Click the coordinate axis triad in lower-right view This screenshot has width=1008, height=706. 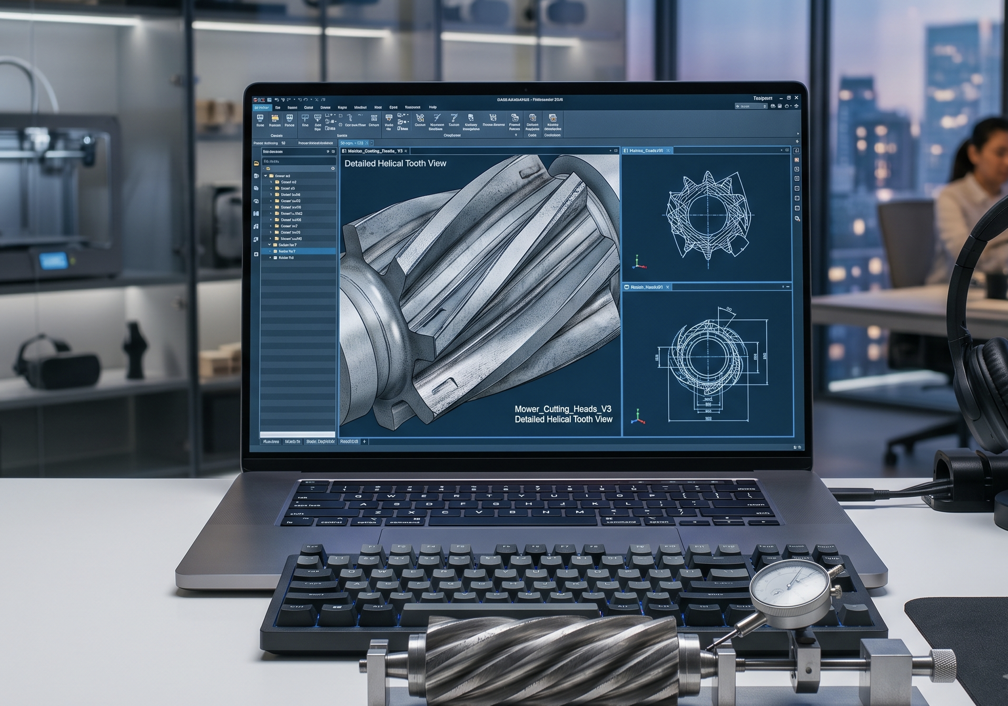coord(638,416)
